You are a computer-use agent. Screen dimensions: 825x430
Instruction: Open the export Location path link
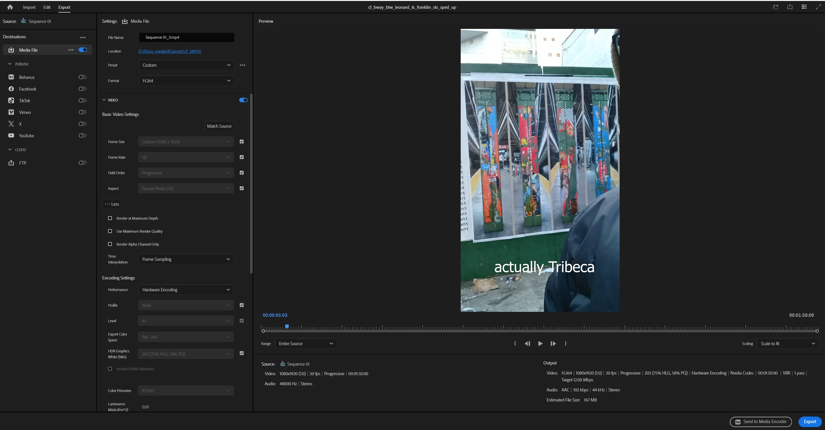tap(170, 51)
